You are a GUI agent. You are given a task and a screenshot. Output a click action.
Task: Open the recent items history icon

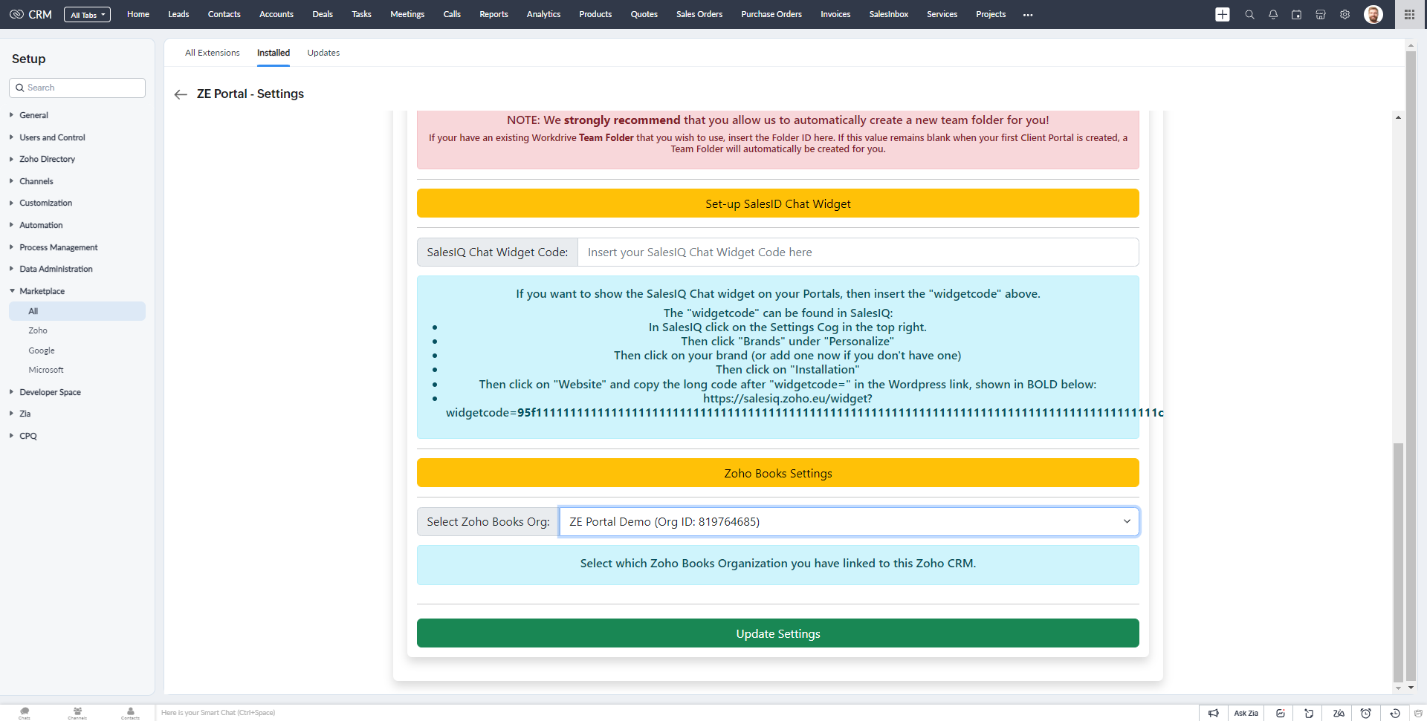pos(1395,713)
